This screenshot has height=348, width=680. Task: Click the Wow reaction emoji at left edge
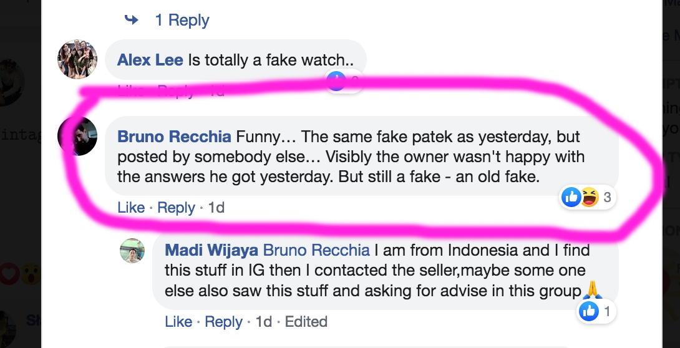click(30, 273)
